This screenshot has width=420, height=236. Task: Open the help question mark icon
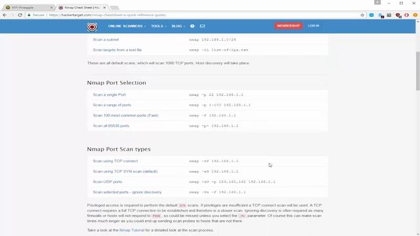[192, 26]
